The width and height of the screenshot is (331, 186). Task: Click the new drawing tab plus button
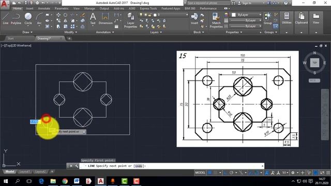tap(69, 39)
